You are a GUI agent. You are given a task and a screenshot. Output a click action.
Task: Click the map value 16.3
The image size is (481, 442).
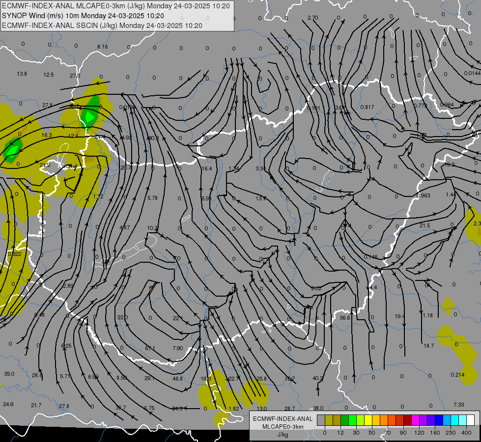47,135
